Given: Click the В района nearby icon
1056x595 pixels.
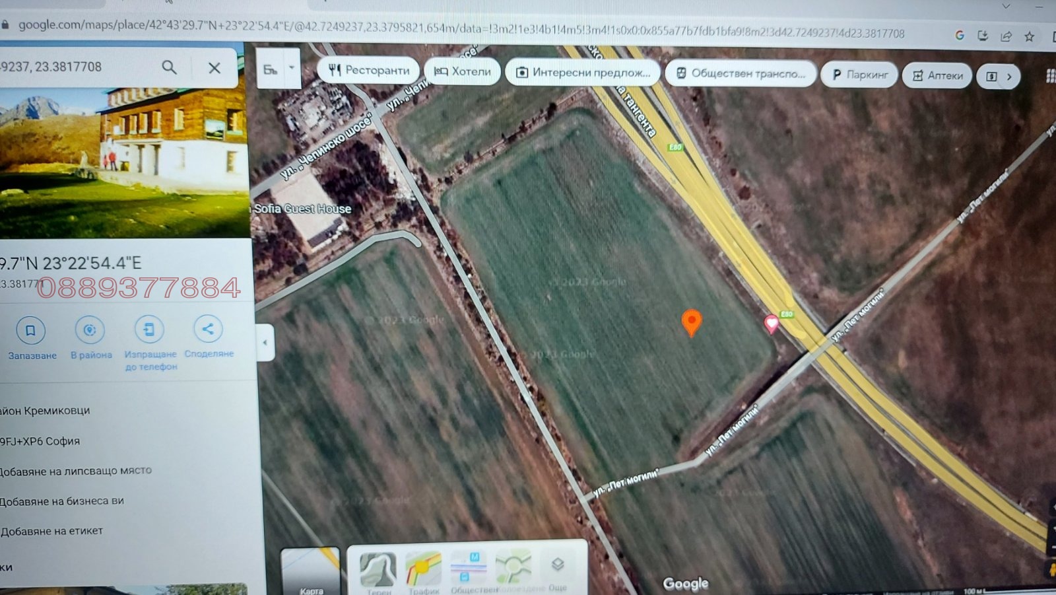Looking at the screenshot, I should pos(90,330).
